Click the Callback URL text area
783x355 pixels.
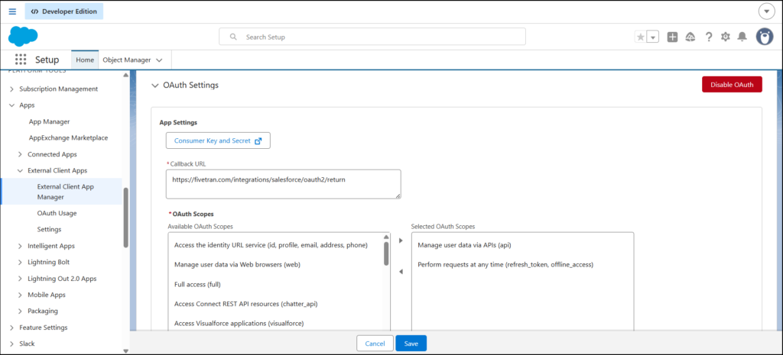[283, 184]
